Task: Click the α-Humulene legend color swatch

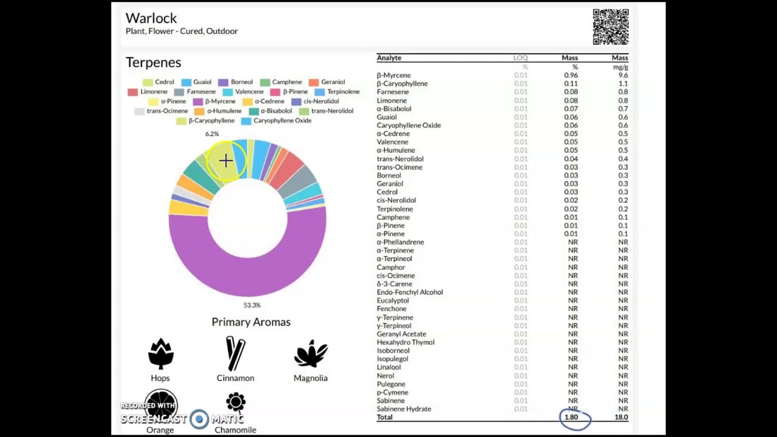Action: (x=200, y=111)
